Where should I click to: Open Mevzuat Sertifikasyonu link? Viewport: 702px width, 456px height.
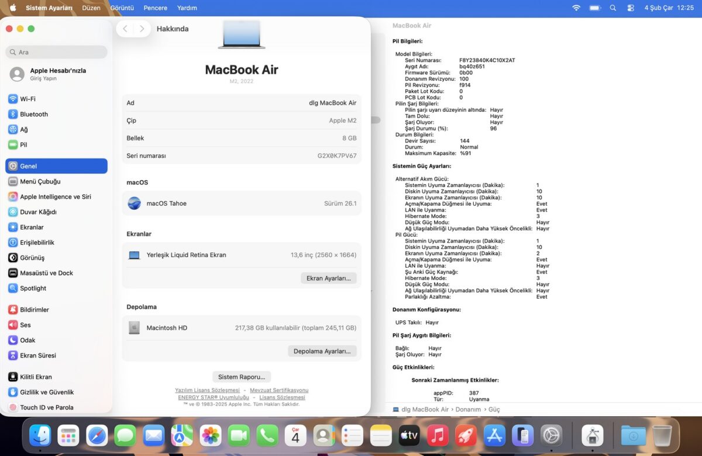coord(279,390)
